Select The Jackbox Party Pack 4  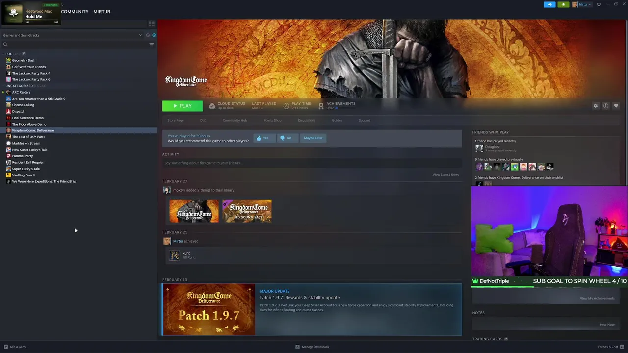click(31, 73)
